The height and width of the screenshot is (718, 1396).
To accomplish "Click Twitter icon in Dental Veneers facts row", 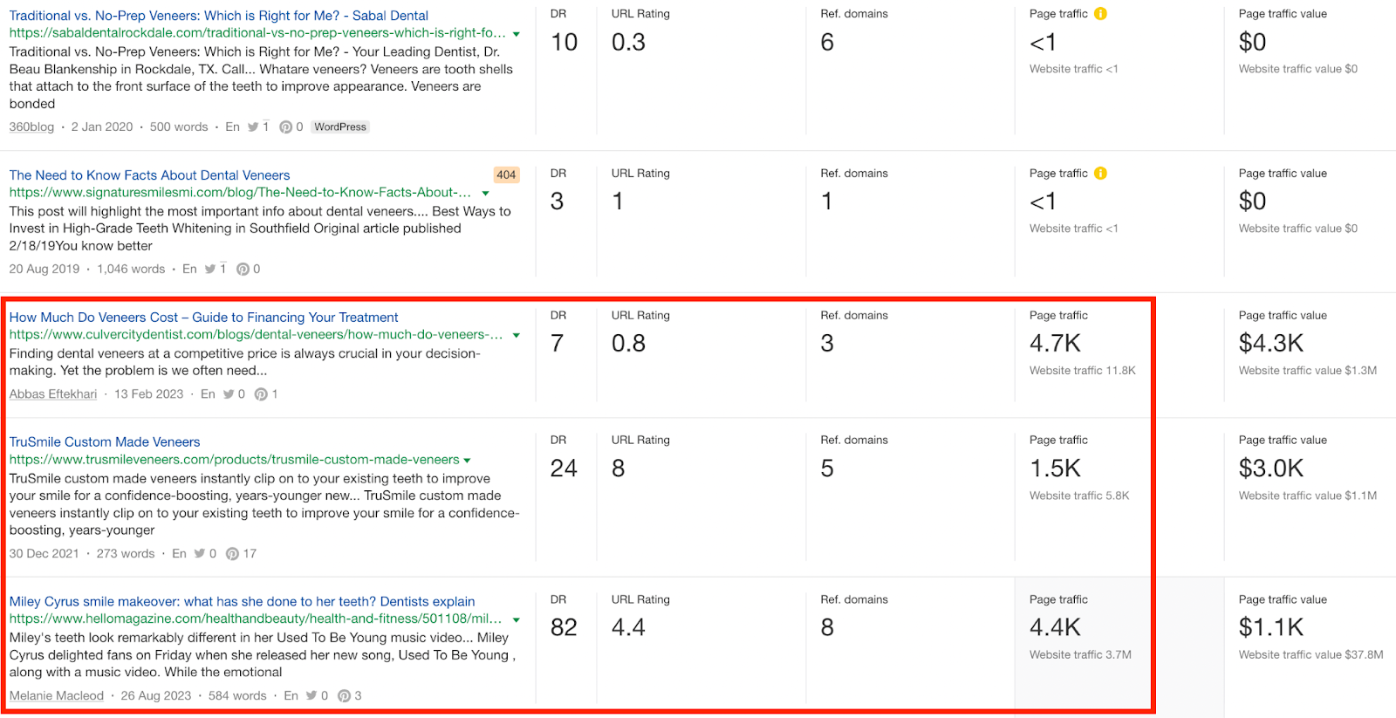I will pyautogui.click(x=210, y=270).
